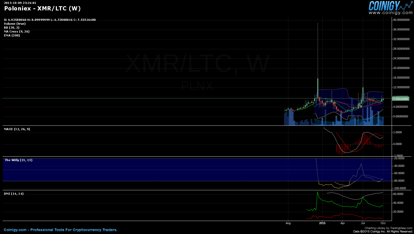Click the MACD 0.0000 axis value
This screenshot has width=414, height=234.
[x=398, y=144]
